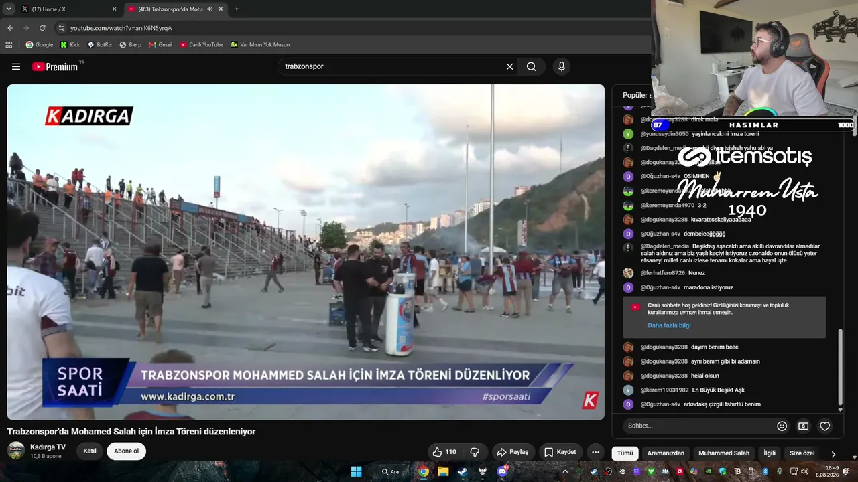The image size is (858, 482).
Task: Show more filter chips with right arrow
Action: coord(833,453)
